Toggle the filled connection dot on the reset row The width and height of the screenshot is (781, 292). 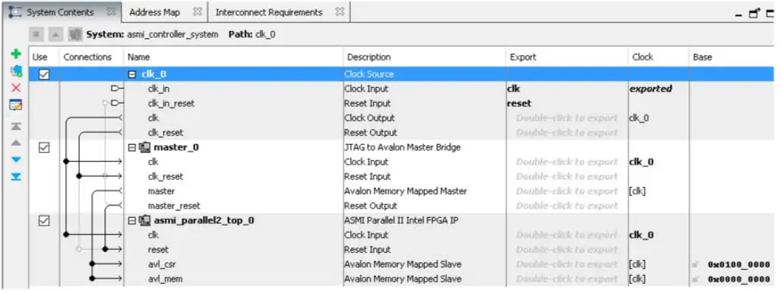[104, 249]
